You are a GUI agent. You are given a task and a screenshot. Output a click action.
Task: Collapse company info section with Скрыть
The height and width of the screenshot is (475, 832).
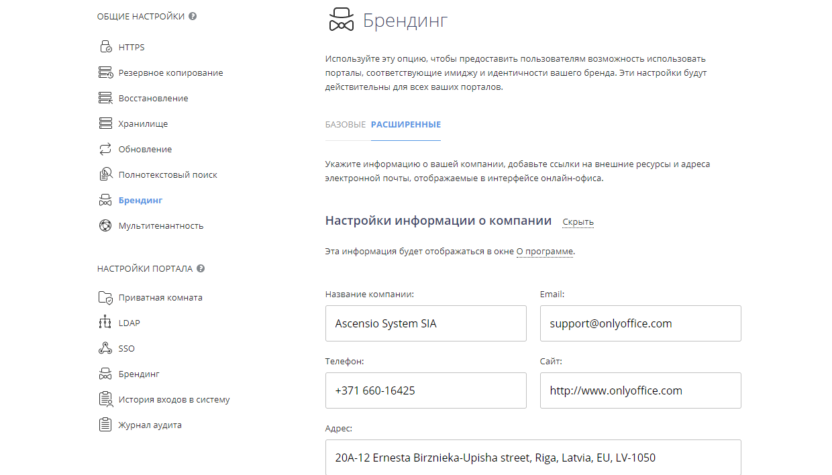point(578,222)
